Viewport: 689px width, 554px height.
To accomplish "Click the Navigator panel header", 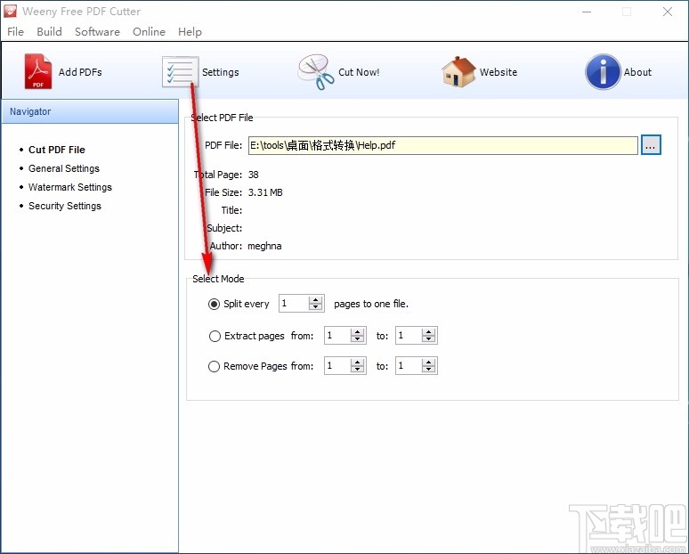I will click(90, 111).
